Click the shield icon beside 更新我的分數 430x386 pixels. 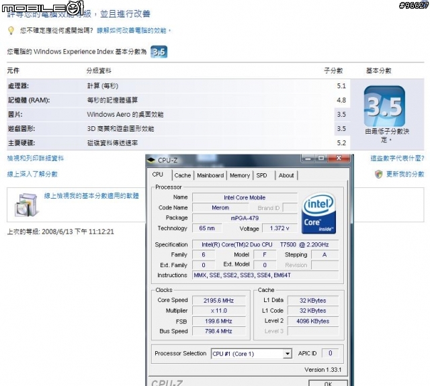[x=379, y=174]
